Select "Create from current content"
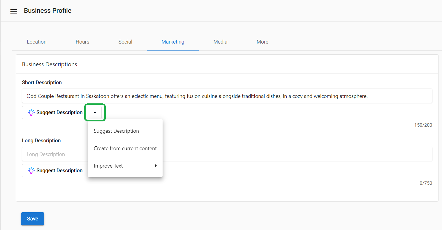442x230 pixels. pos(125,148)
